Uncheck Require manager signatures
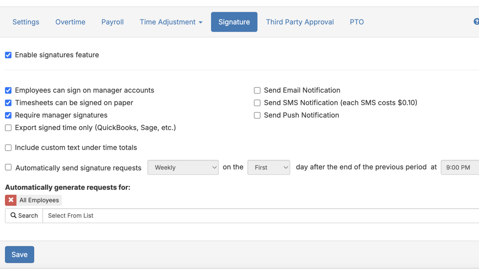 8,116
